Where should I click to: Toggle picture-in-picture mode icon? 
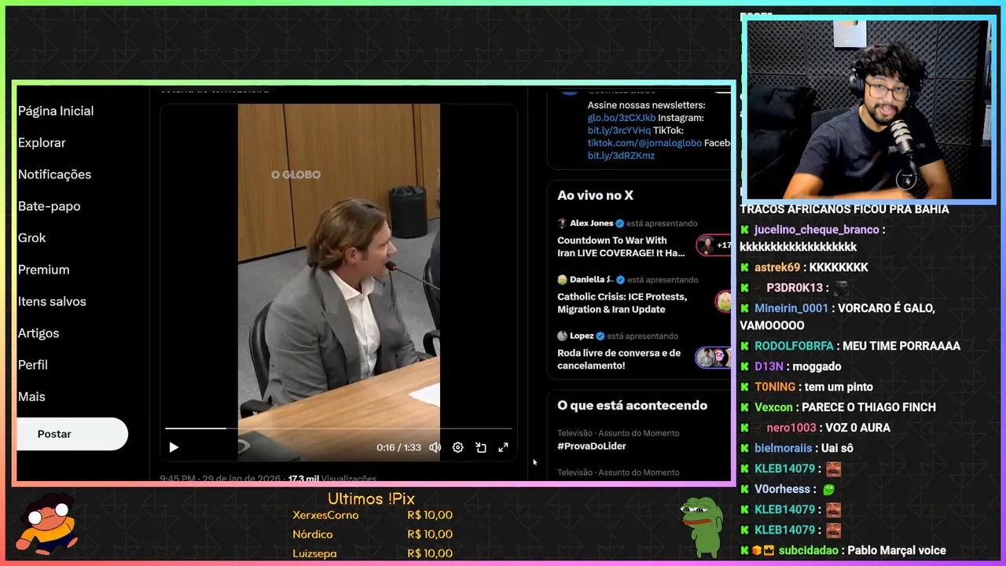tap(481, 447)
